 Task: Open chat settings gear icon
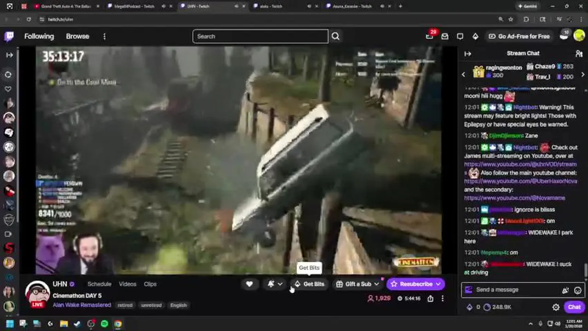pos(556,307)
